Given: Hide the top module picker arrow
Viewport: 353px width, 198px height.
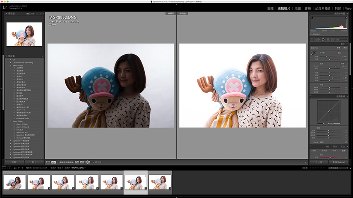Looking at the screenshot, I should pyautogui.click(x=176, y=4).
